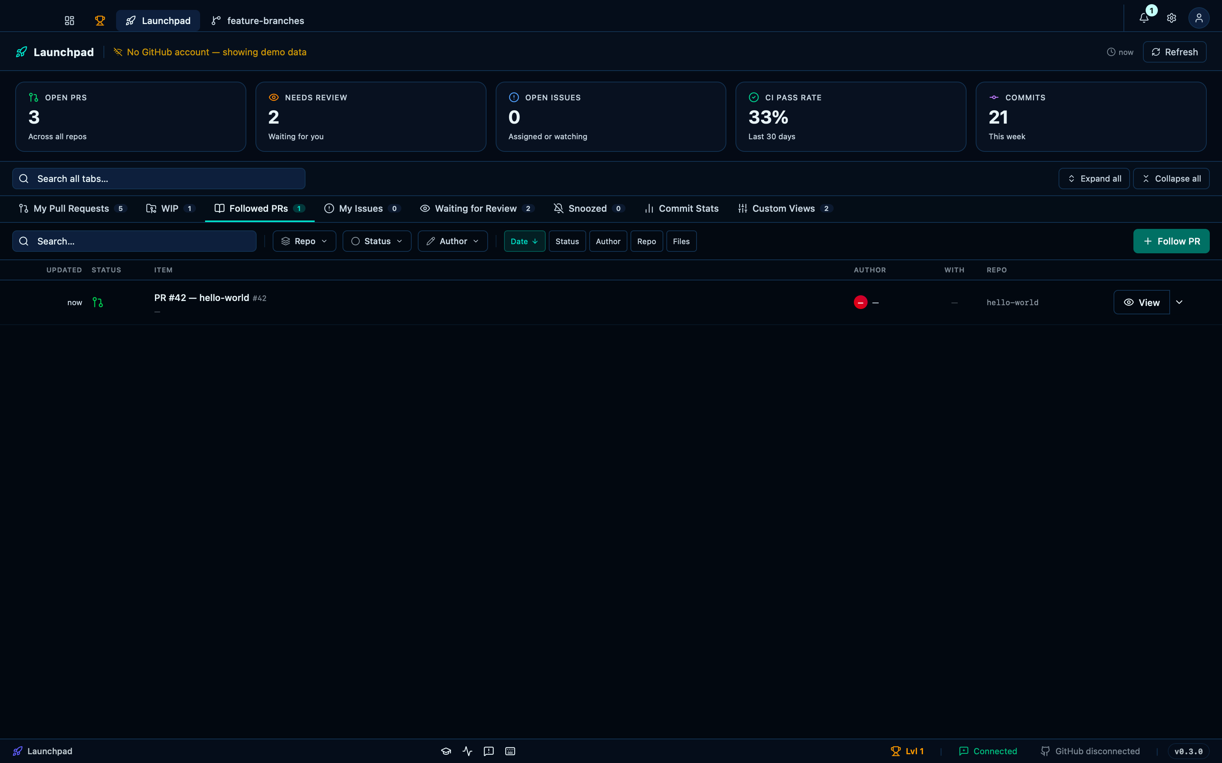Screen dimensions: 1222x763
Task: Sort the list by Author
Action: tap(608, 241)
